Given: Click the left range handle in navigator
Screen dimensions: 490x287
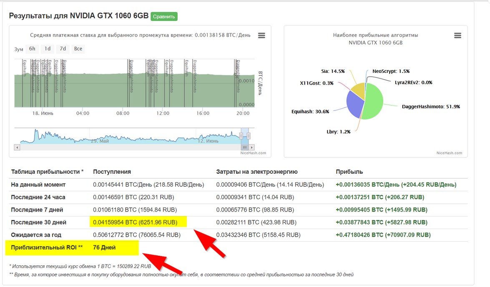Looking at the screenshot, I should coord(241,136).
